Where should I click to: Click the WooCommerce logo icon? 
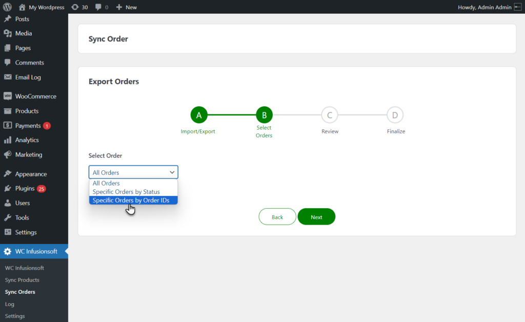click(8, 96)
